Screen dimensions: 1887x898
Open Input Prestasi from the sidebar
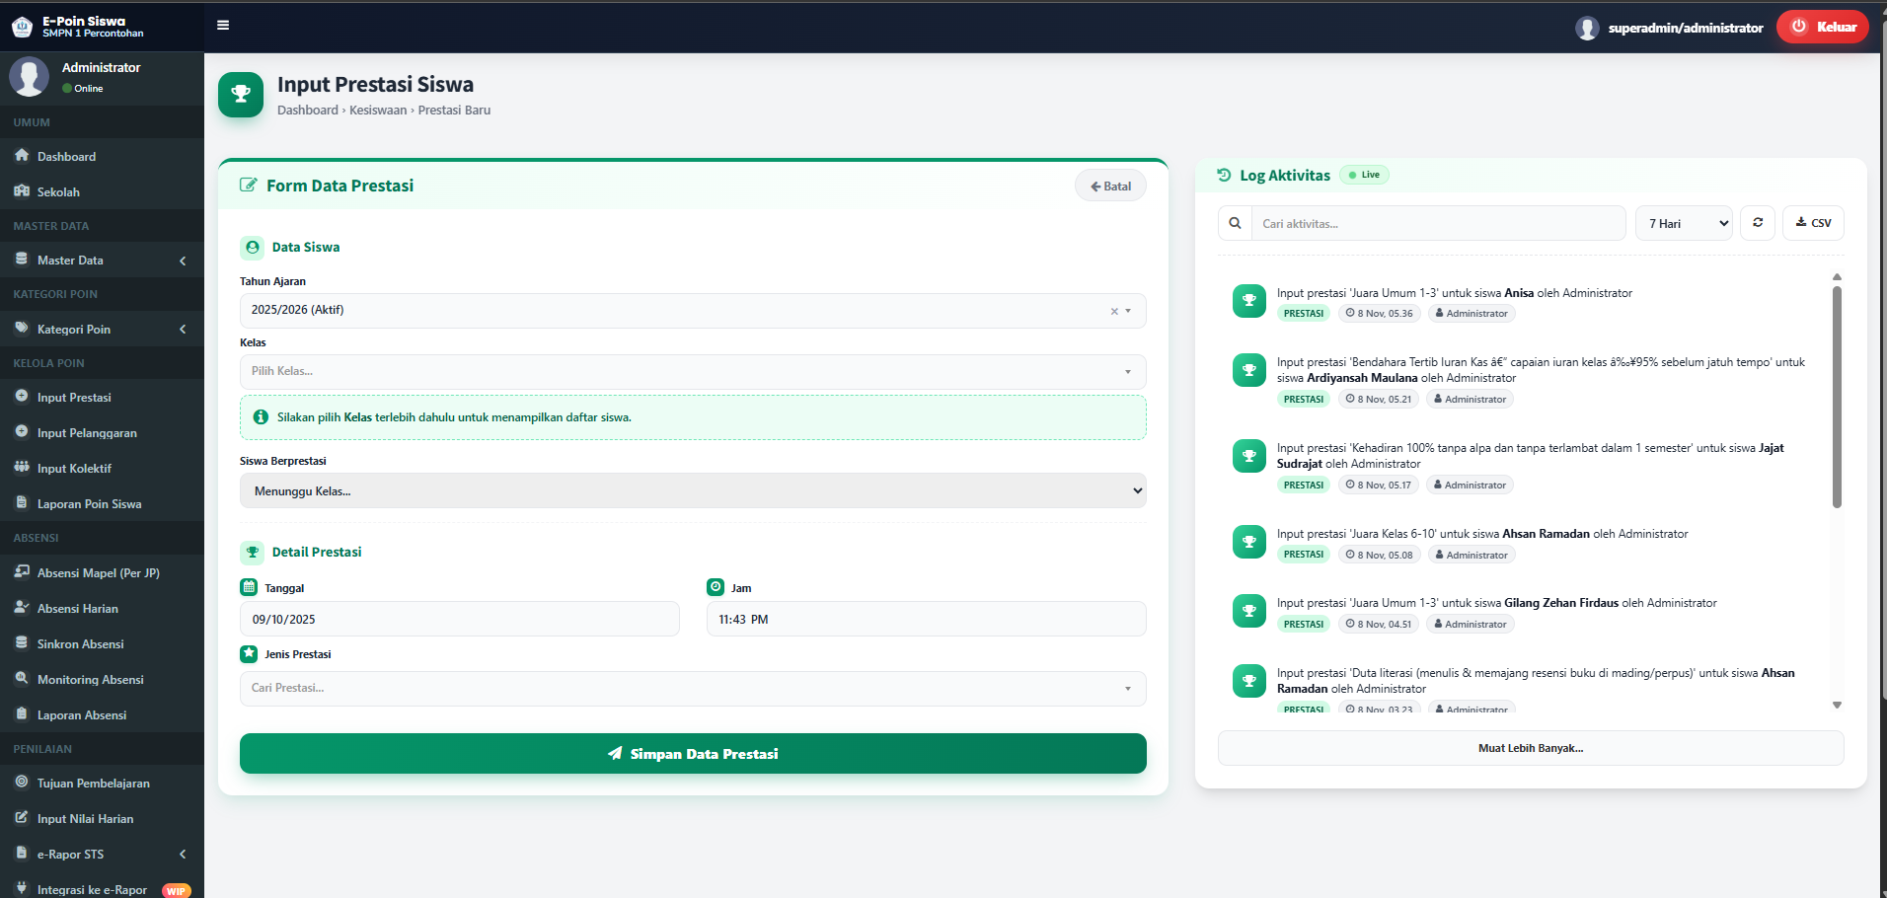click(71, 397)
